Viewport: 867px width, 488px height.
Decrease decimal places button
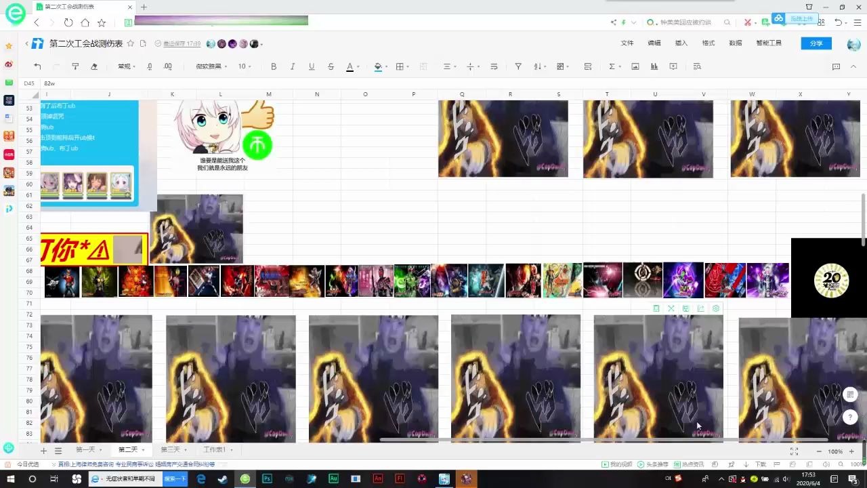pos(150,66)
